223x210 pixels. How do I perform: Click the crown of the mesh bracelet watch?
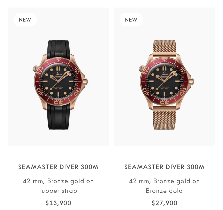tap(192, 81)
